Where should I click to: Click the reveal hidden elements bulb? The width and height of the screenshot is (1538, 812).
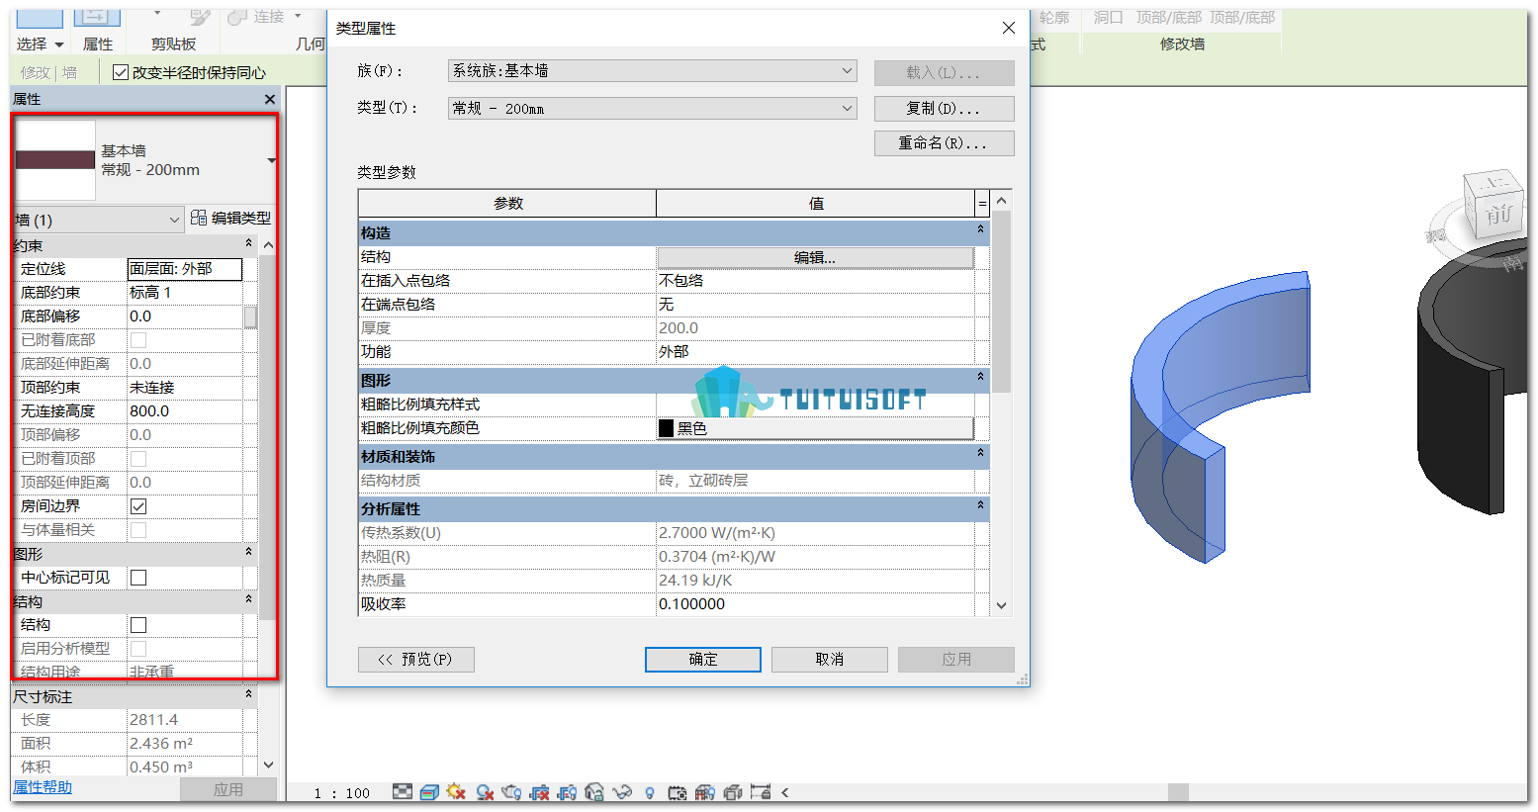tap(650, 792)
